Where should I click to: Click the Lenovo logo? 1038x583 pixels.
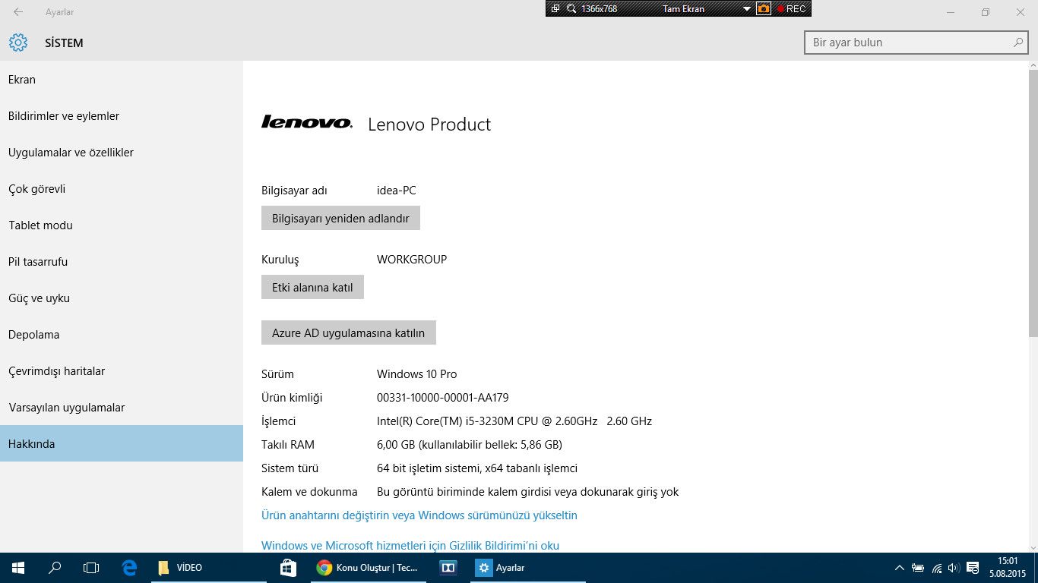click(307, 121)
